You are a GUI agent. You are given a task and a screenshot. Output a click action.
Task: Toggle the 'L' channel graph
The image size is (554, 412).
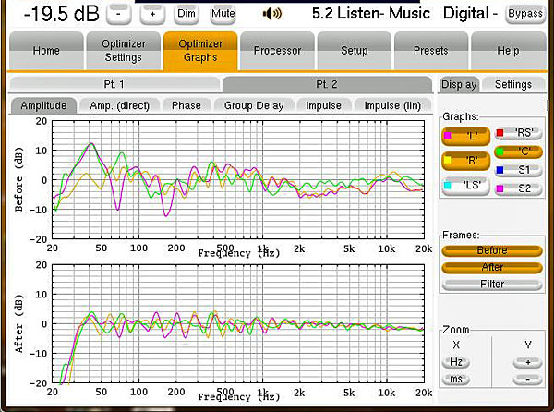[x=465, y=135]
